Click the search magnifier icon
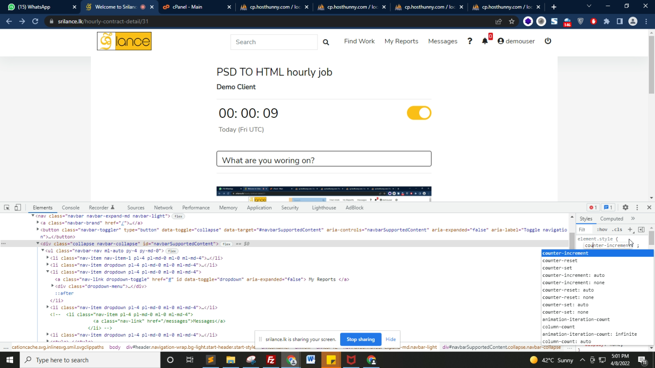Viewport: 655px width, 368px height. (326, 42)
